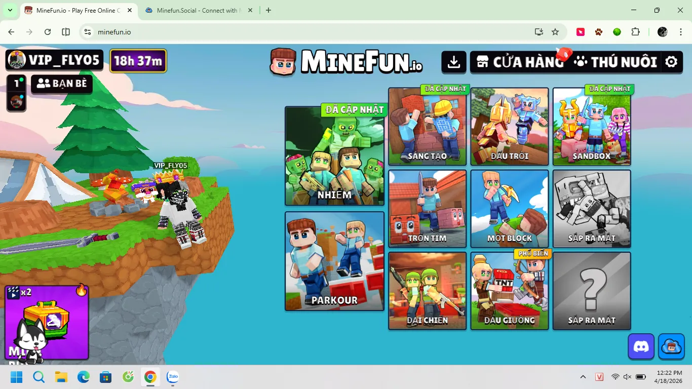This screenshot has width=692, height=389.
Task: Open the VIP_FLYO5 profile button
Action: (x=54, y=60)
